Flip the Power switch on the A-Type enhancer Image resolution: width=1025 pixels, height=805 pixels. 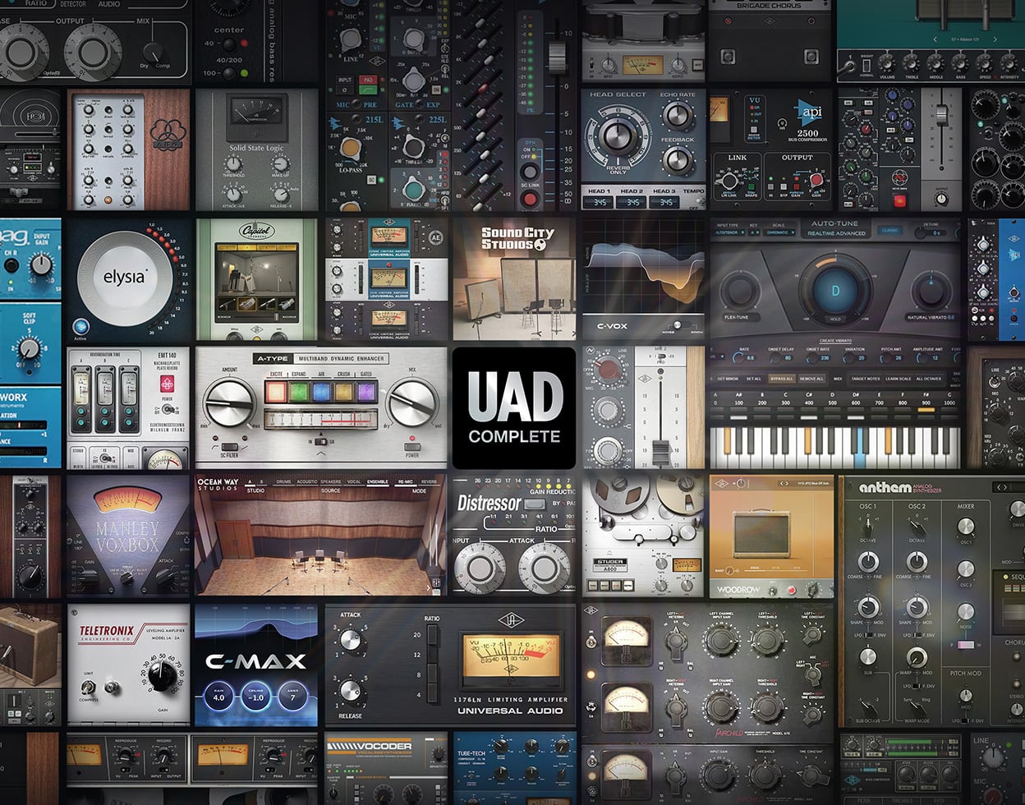[412, 447]
